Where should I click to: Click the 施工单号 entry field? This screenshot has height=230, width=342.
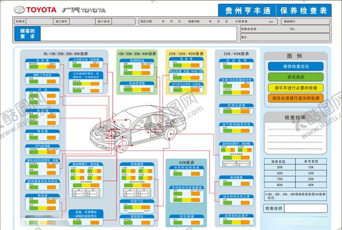click(x=82, y=22)
